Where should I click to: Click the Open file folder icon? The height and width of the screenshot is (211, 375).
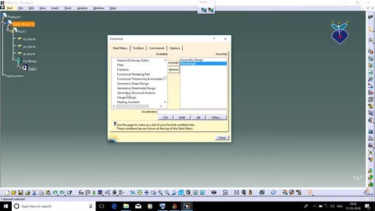click(x=13, y=193)
